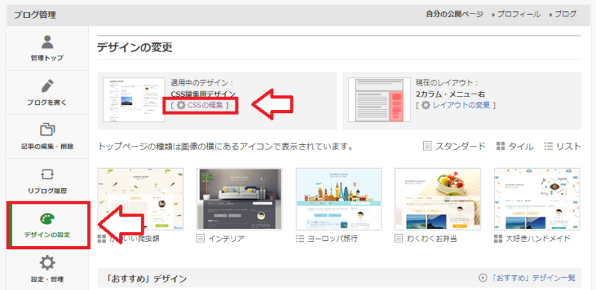Click the 2カラム・メニュー右 layout name
The height and width of the screenshot is (290, 596).
(450, 94)
